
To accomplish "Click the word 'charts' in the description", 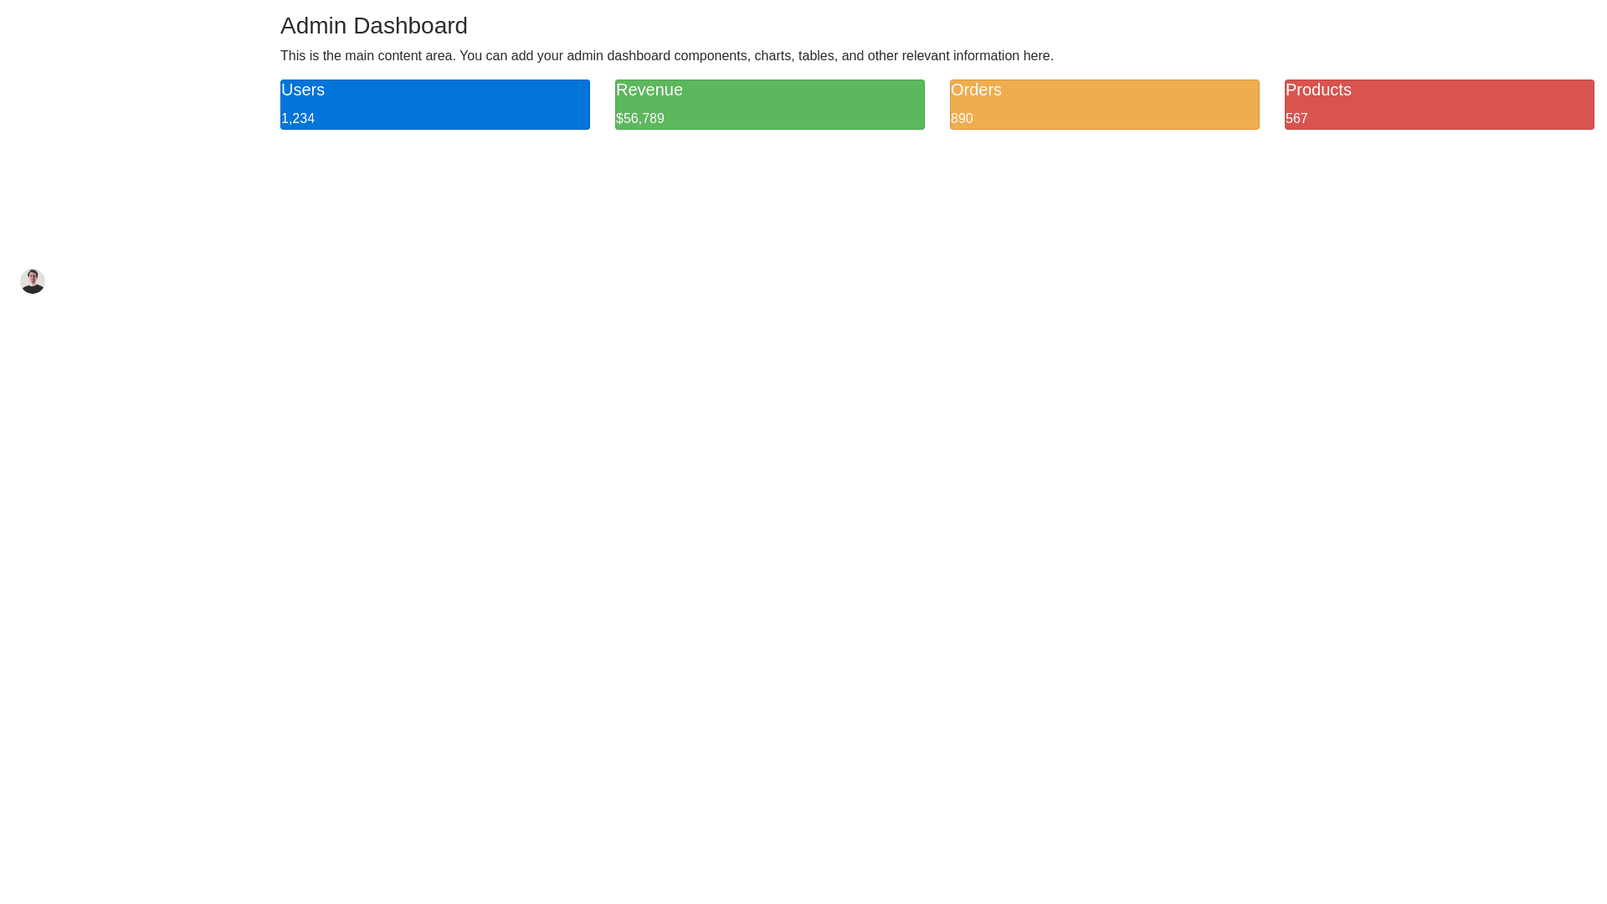I will pyautogui.click(x=772, y=56).
